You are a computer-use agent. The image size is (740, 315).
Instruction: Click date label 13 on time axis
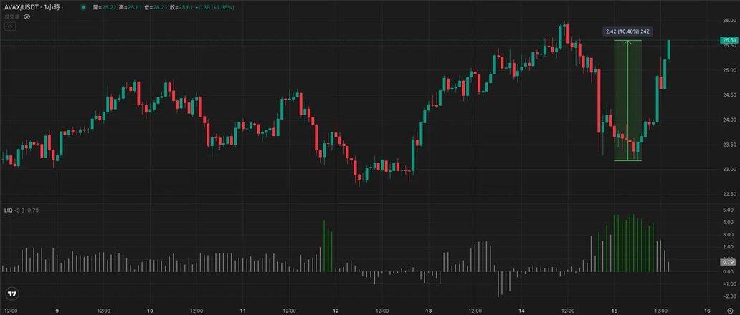click(x=429, y=311)
